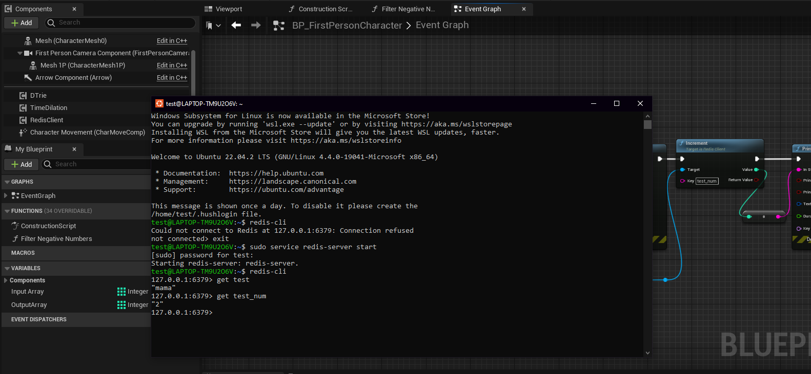Click the Ubuntu icon in terminal title bar
The height and width of the screenshot is (374, 811).
(159, 103)
